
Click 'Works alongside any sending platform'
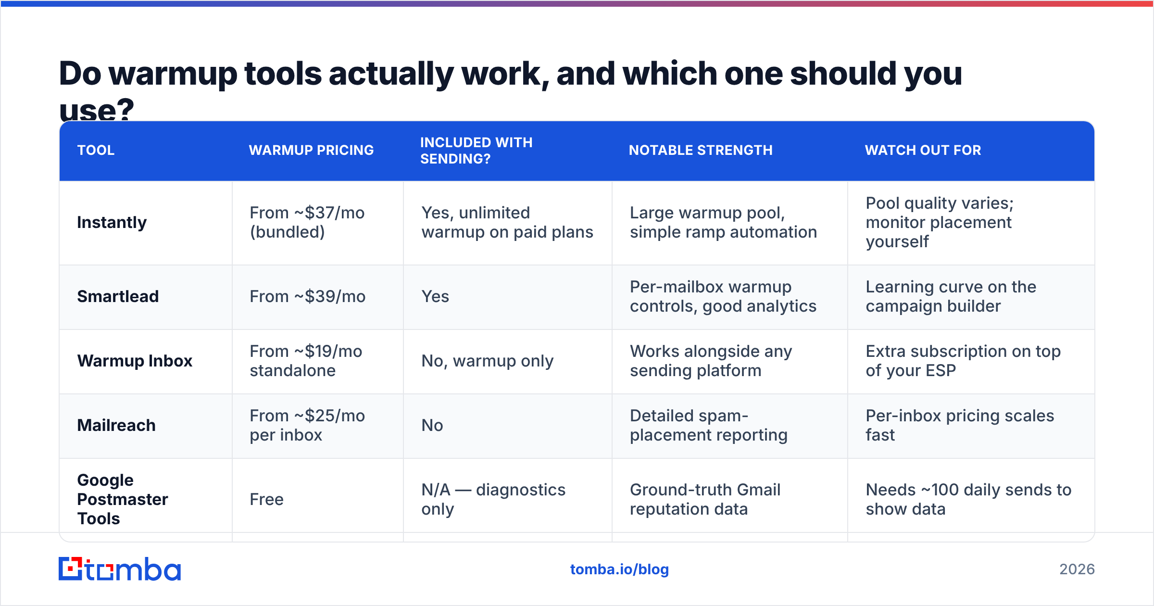coord(711,361)
